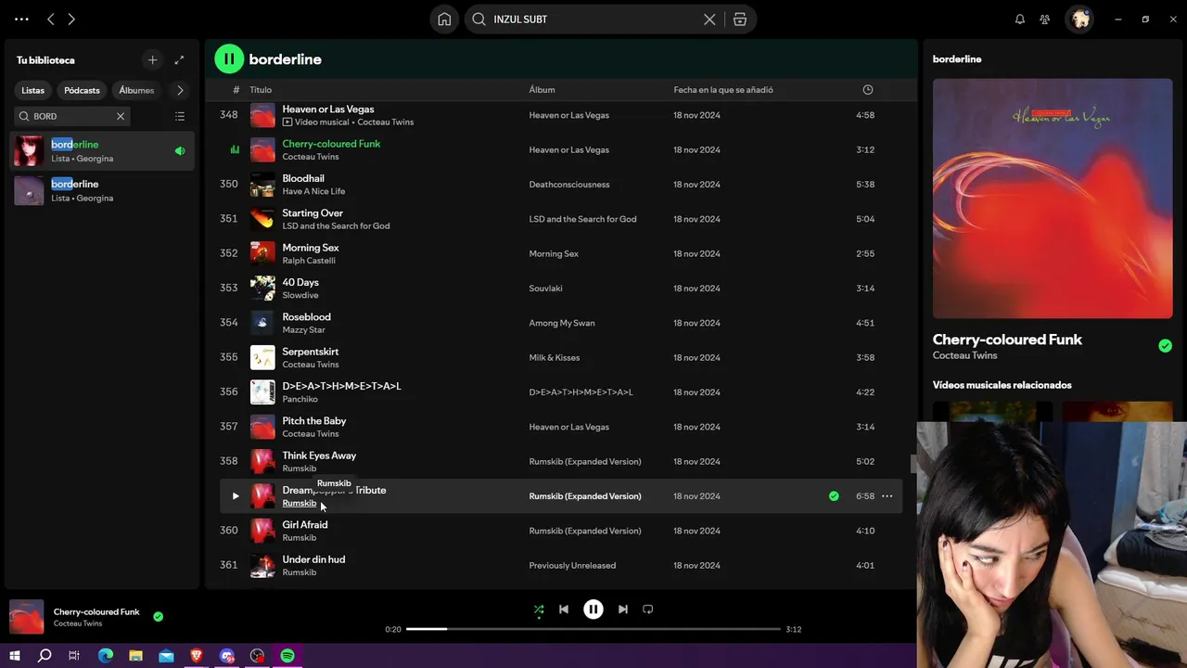
Task: Open Windows taskbar search
Action: click(45, 656)
